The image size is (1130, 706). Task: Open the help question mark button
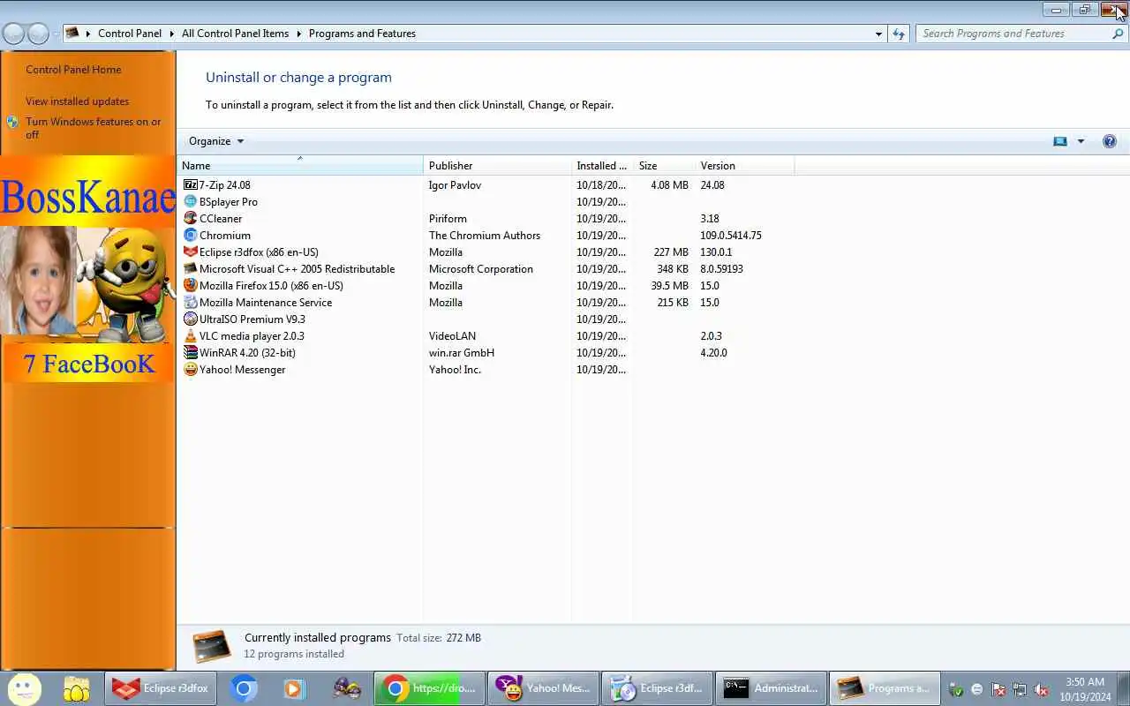[1110, 141]
